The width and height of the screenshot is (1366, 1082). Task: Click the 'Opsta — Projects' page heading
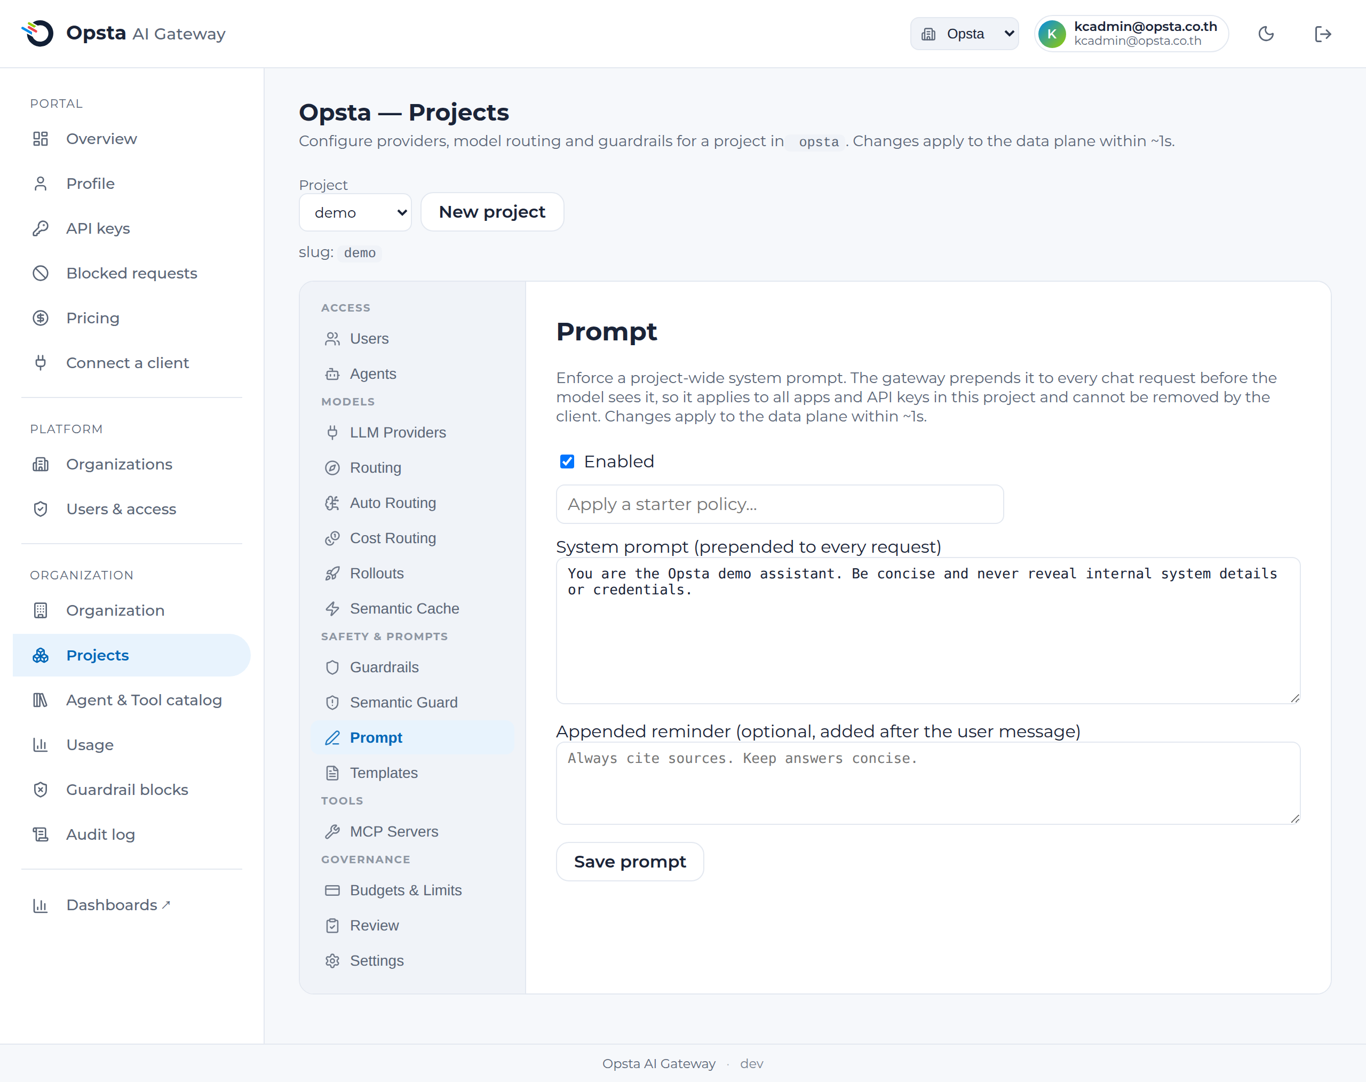404,112
